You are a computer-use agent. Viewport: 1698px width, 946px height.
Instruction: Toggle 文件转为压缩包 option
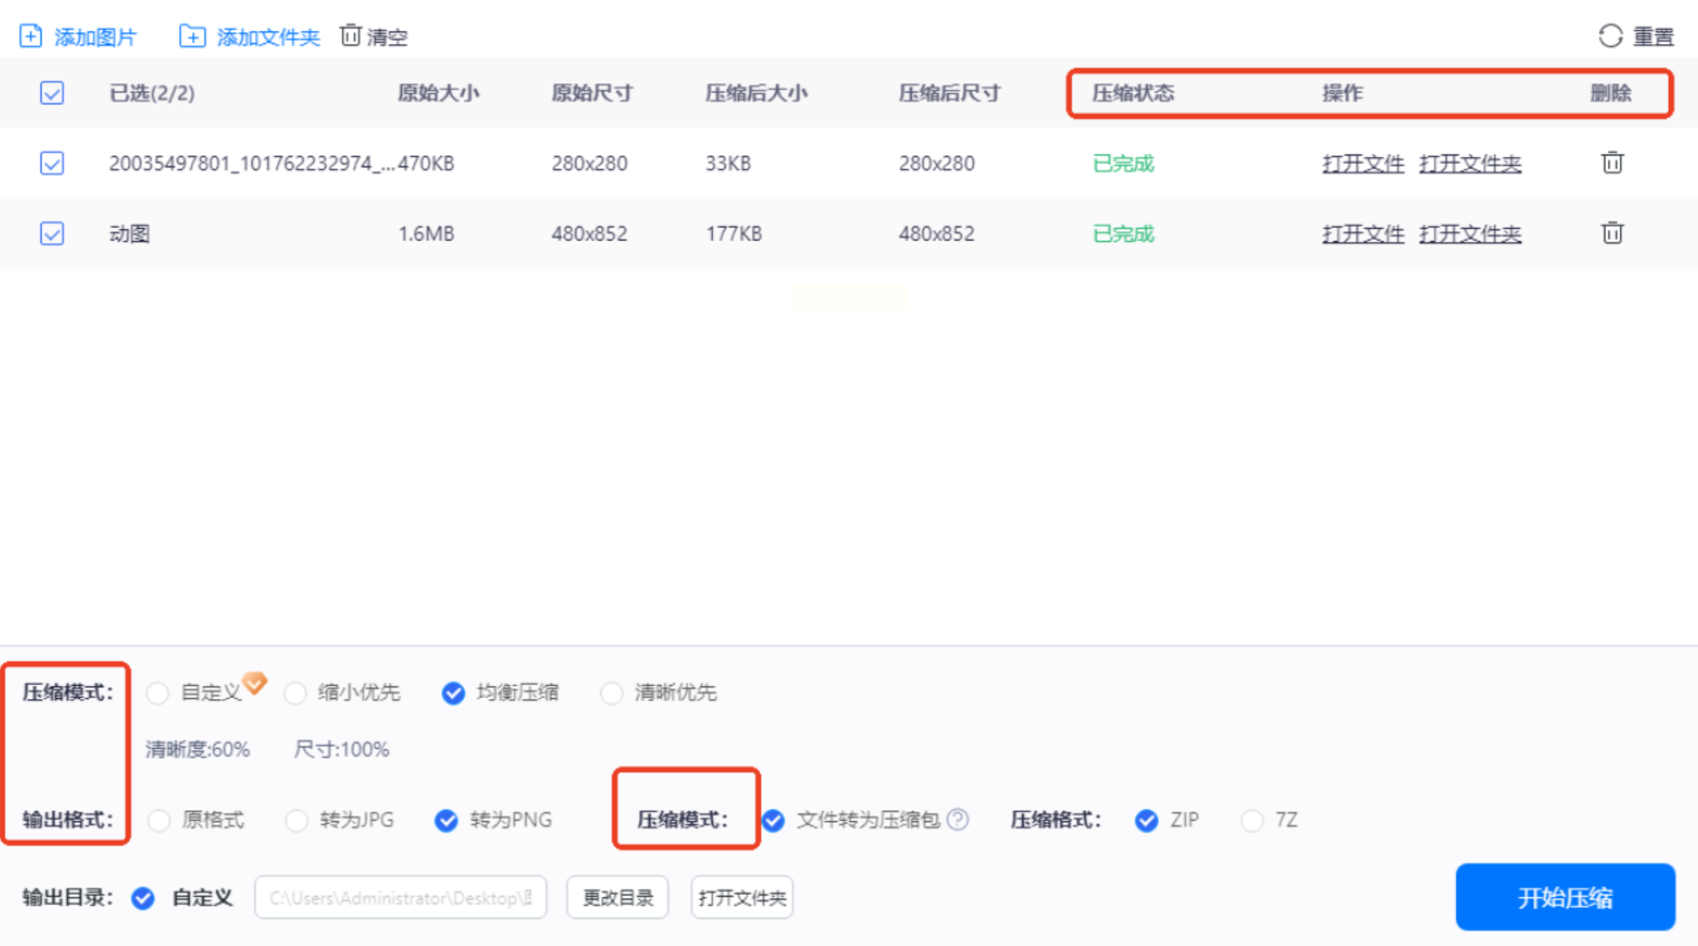pos(774,820)
